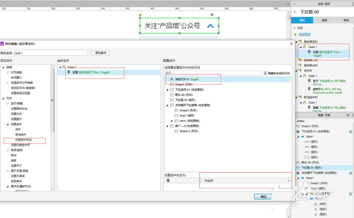Select 设置文本 action
The image size is (354, 218).
point(16,114)
